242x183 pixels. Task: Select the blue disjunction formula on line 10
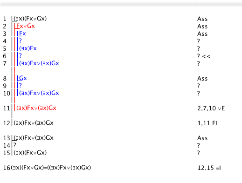[39, 93]
